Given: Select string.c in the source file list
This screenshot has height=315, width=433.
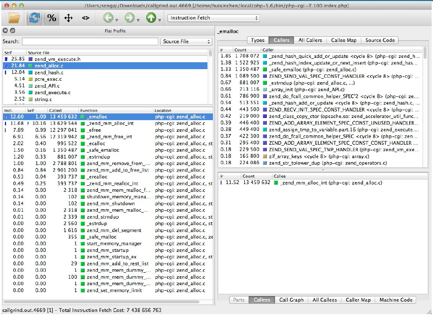Looking at the screenshot, I should [105, 99].
